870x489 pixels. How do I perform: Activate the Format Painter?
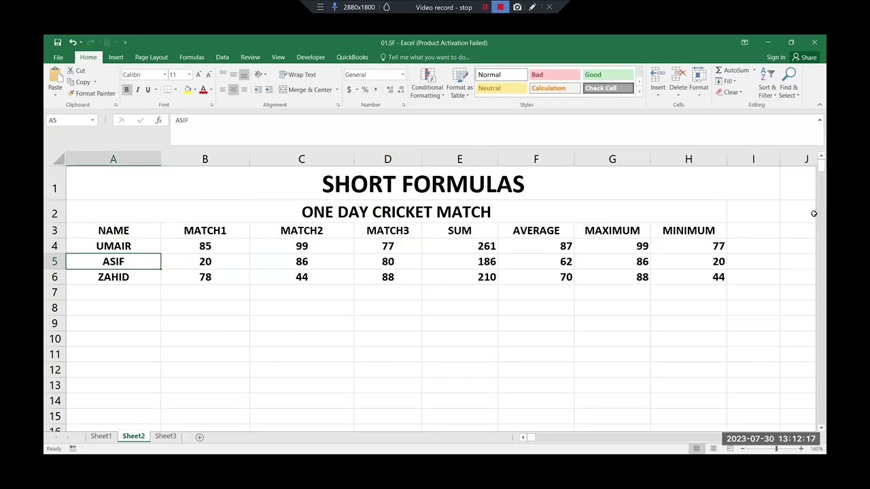[x=91, y=93]
